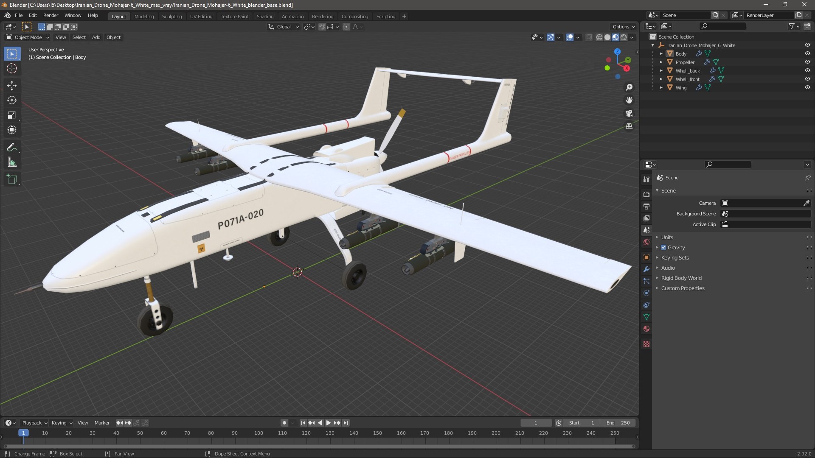Select the Annotate tool

click(12, 148)
